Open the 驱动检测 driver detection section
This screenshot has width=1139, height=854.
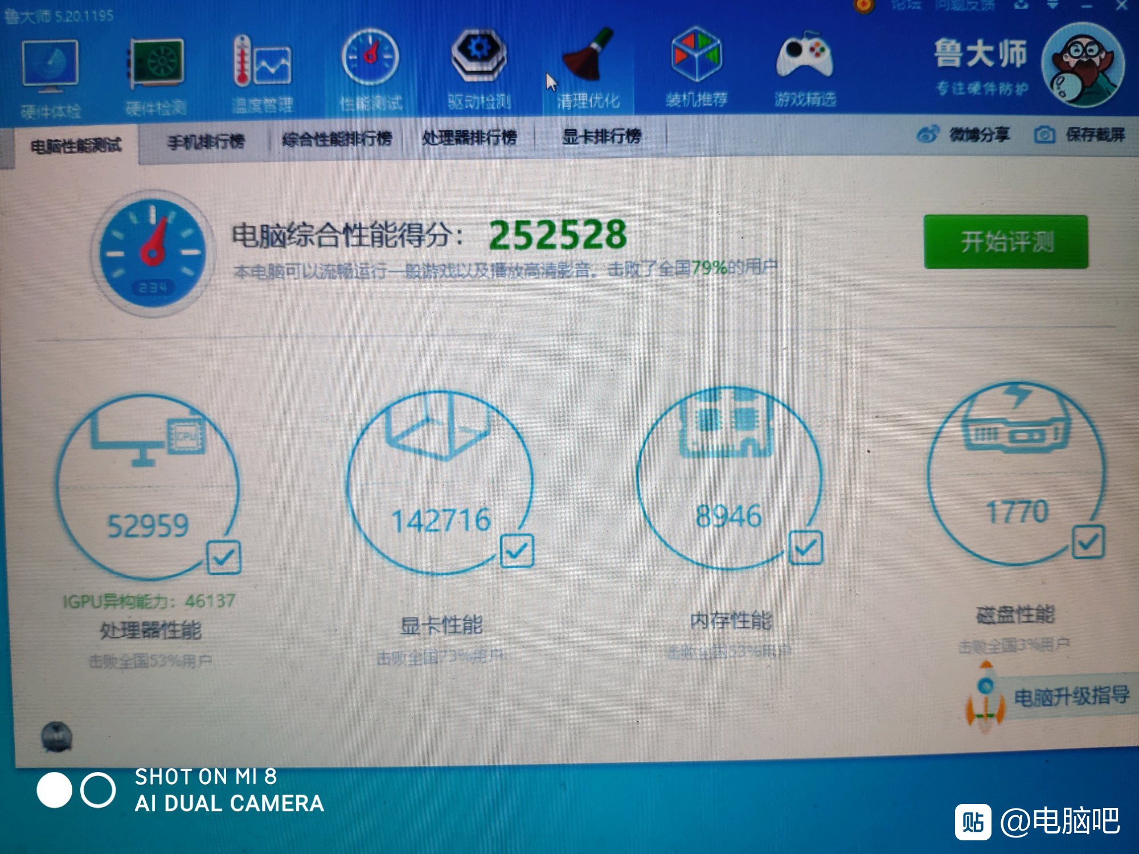[479, 71]
